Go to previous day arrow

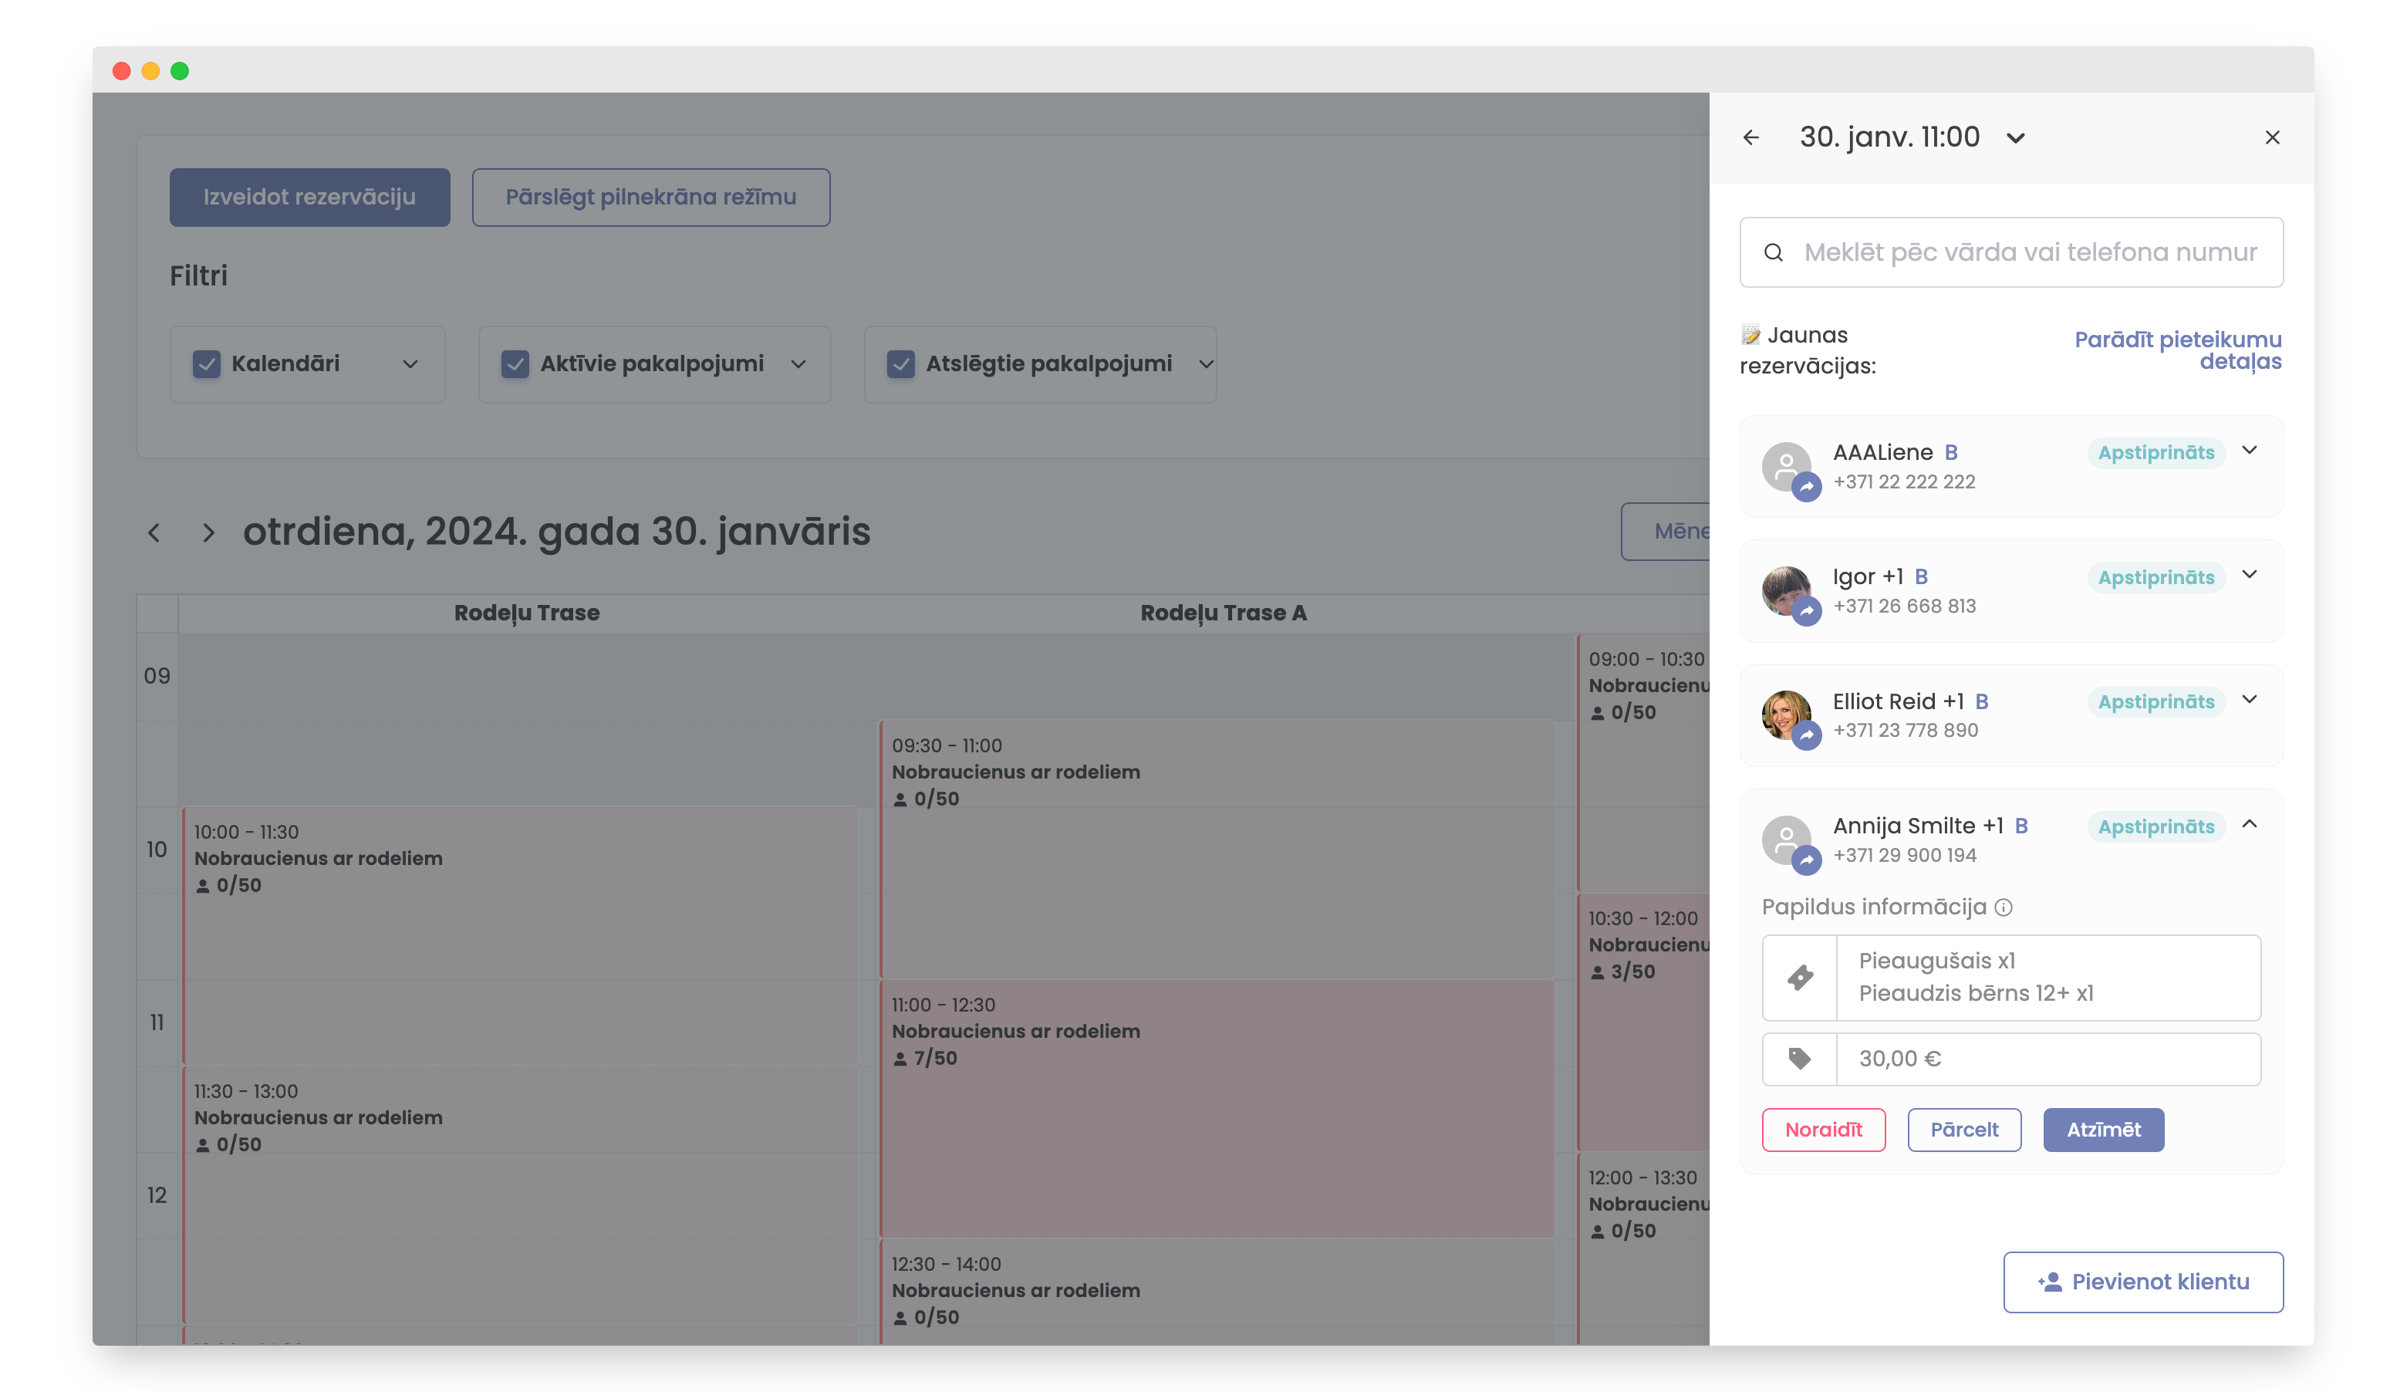pos(154,533)
